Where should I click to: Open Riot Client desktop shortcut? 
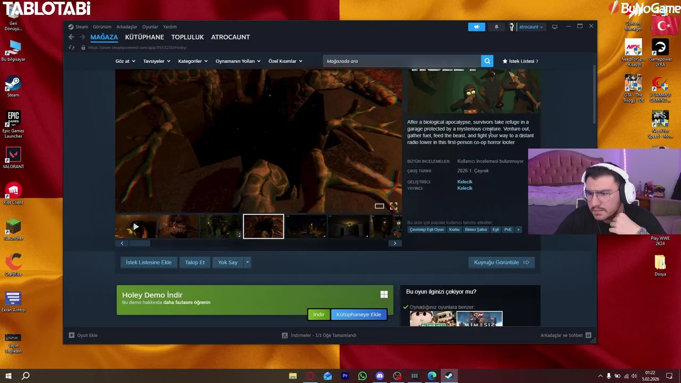click(13, 193)
